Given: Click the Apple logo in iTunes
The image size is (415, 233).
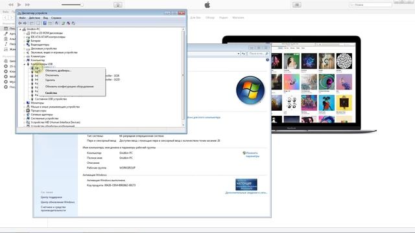Looking at the screenshot, I should point(207,5).
